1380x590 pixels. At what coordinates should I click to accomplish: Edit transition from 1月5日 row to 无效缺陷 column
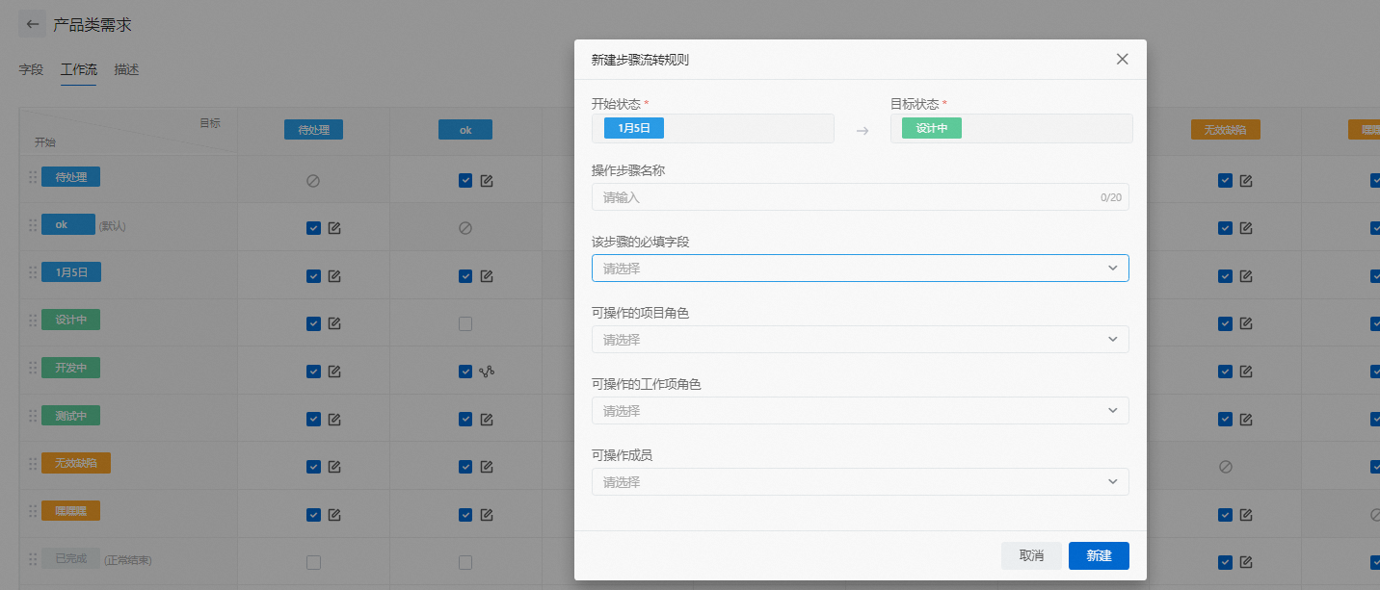click(1246, 276)
